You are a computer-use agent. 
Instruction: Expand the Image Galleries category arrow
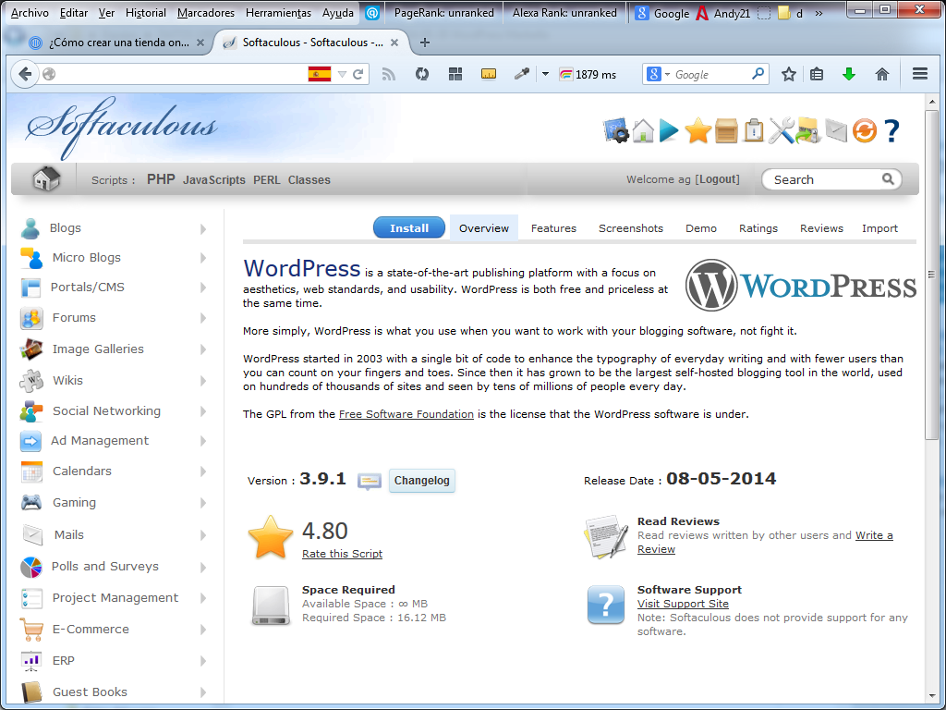point(203,349)
